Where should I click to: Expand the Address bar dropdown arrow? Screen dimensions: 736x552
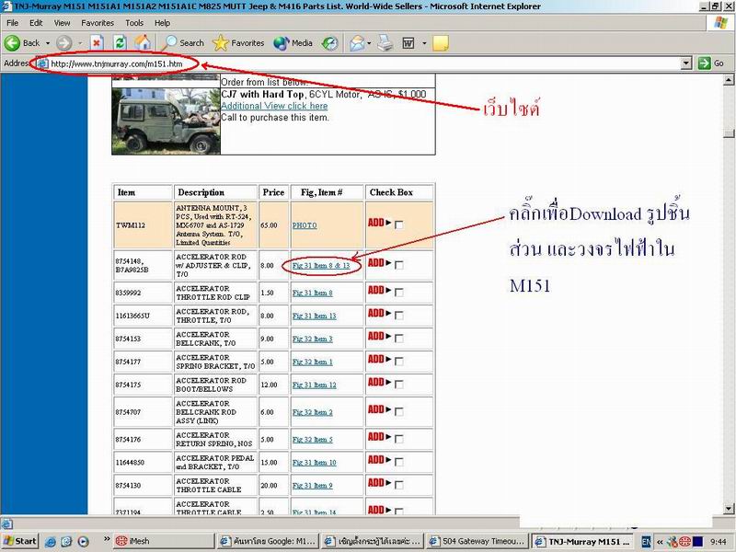coord(685,63)
